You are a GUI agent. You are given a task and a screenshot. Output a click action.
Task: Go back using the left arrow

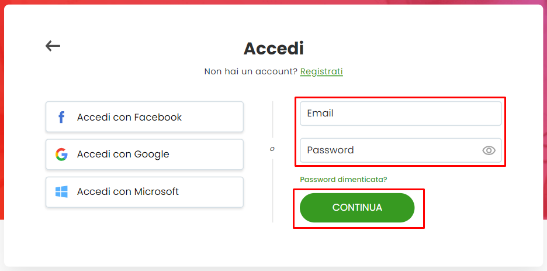[53, 46]
